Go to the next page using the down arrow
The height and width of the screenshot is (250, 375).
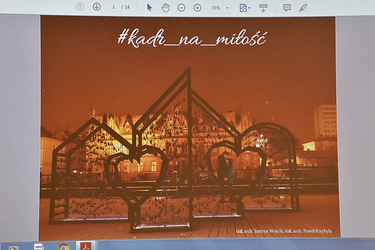point(96,7)
